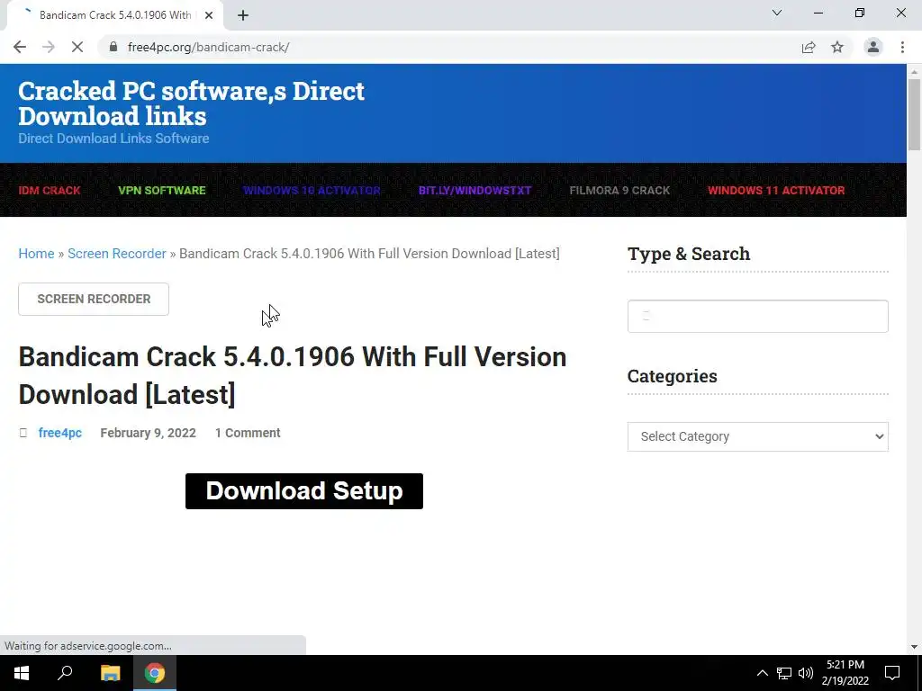This screenshot has width=922, height=691.
Task: Open File Explorer from the taskbar
Action: coord(110,673)
